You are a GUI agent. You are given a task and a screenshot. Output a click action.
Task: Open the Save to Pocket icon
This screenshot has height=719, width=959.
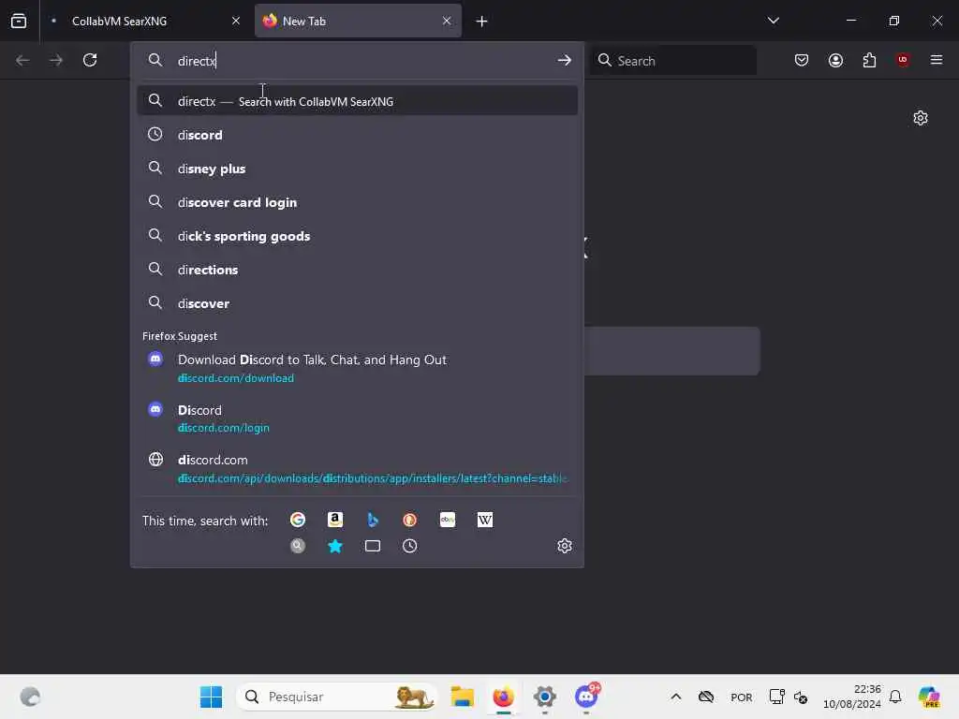(802, 60)
